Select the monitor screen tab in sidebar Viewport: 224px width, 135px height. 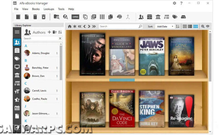[17, 67]
